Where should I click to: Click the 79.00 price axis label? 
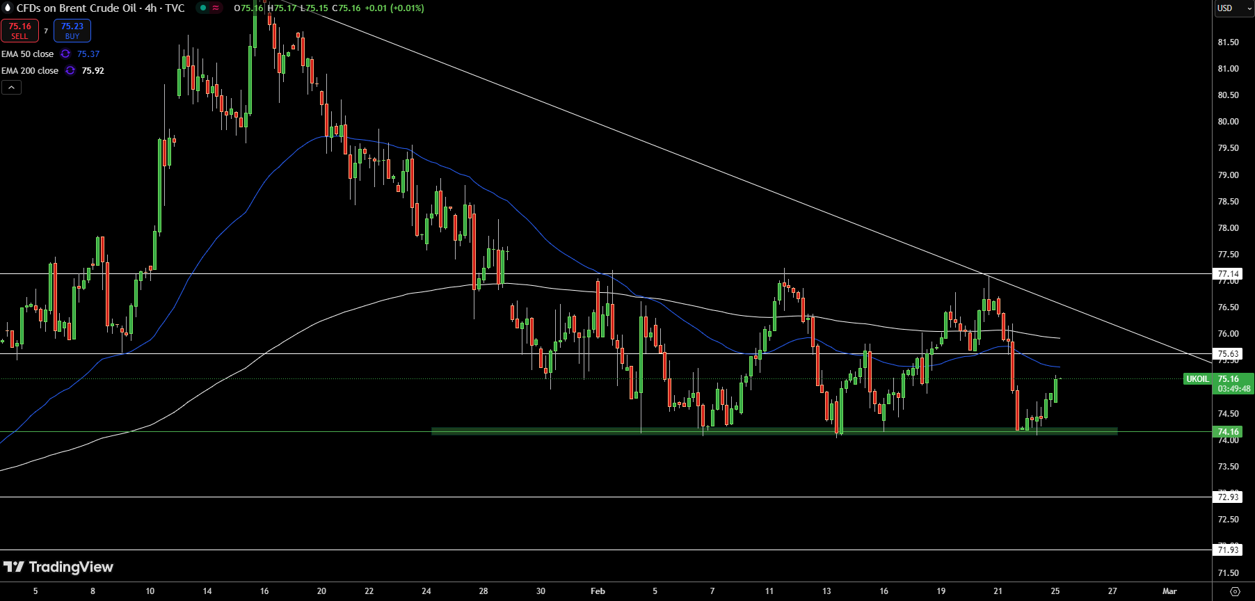coord(1229,175)
